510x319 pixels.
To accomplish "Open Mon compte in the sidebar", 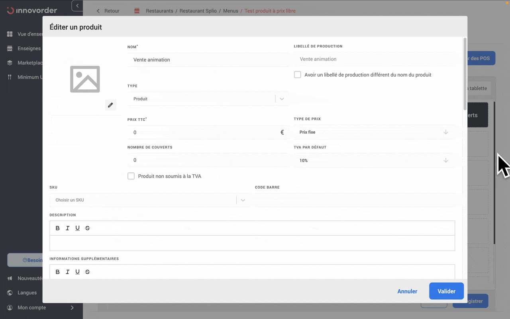I will (32, 307).
